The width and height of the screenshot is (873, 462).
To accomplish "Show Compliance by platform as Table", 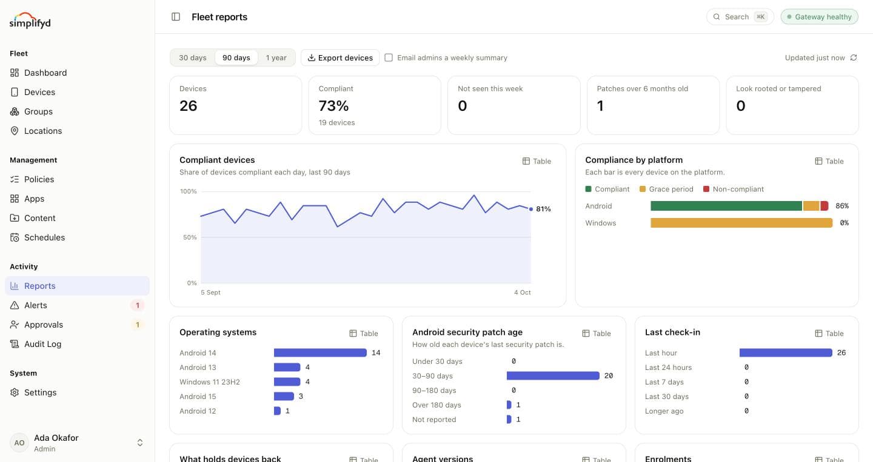I will pyautogui.click(x=829, y=161).
